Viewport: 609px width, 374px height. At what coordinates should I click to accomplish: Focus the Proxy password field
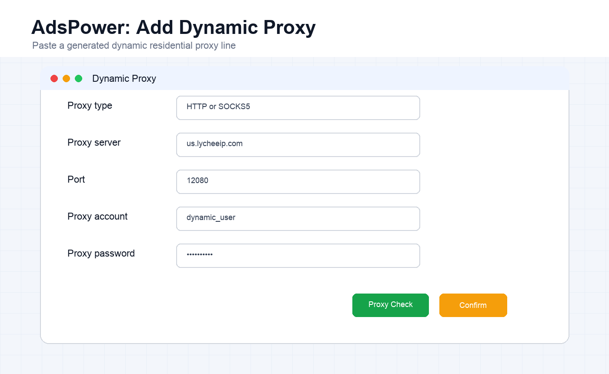point(298,256)
